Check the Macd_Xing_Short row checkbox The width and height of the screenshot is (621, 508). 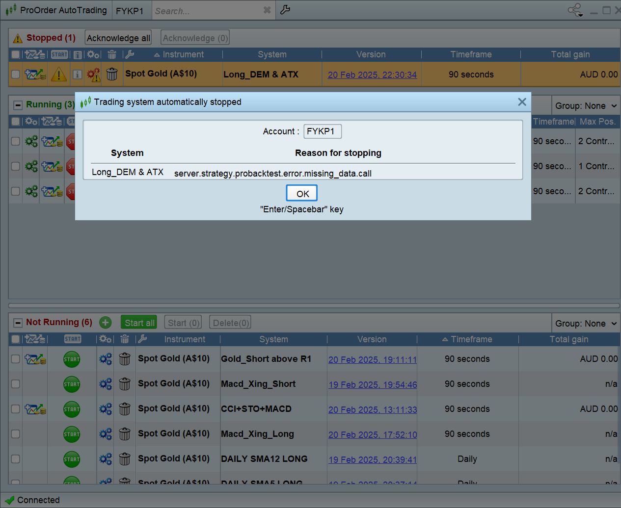click(16, 384)
